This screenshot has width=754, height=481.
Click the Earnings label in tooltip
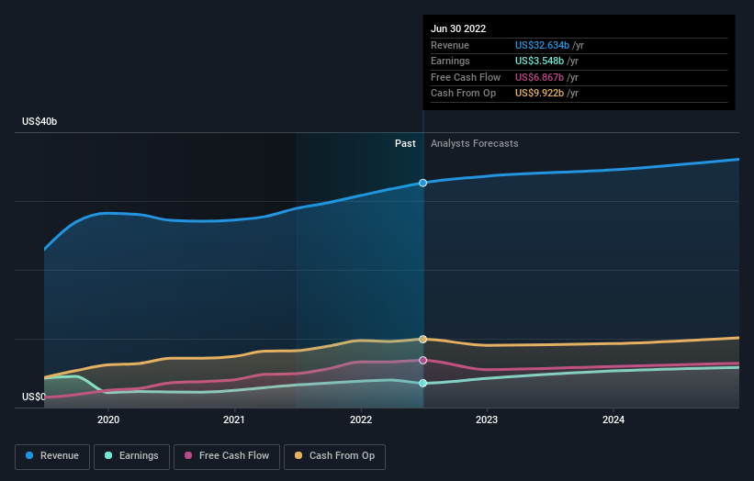(x=450, y=61)
